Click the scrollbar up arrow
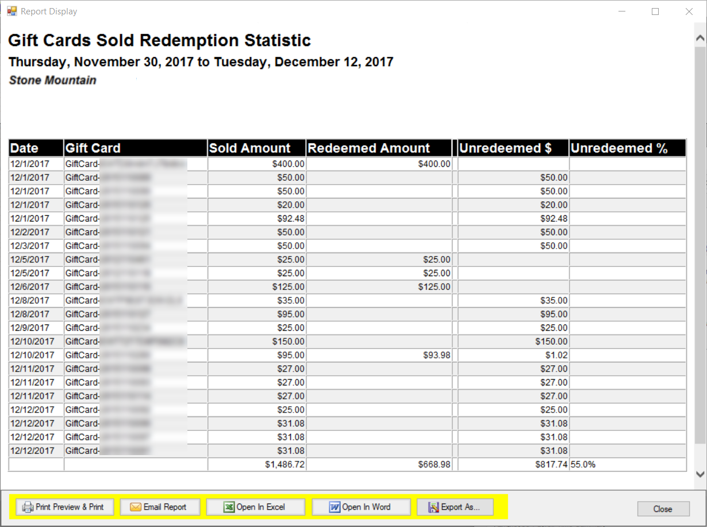The height and width of the screenshot is (527, 707). tap(700, 39)
